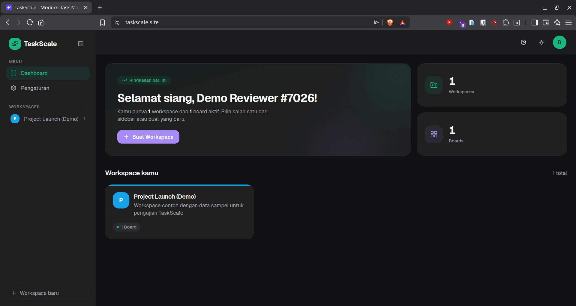Click the Boards stat card grid icon
576x306 pixels.
click(x=434, y=134)
